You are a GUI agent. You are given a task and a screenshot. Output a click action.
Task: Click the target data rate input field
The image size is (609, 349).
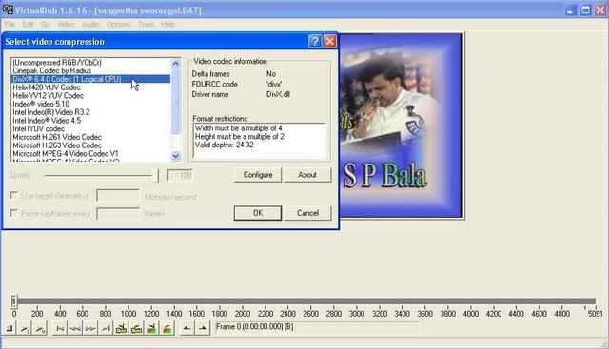coord(118,195)
